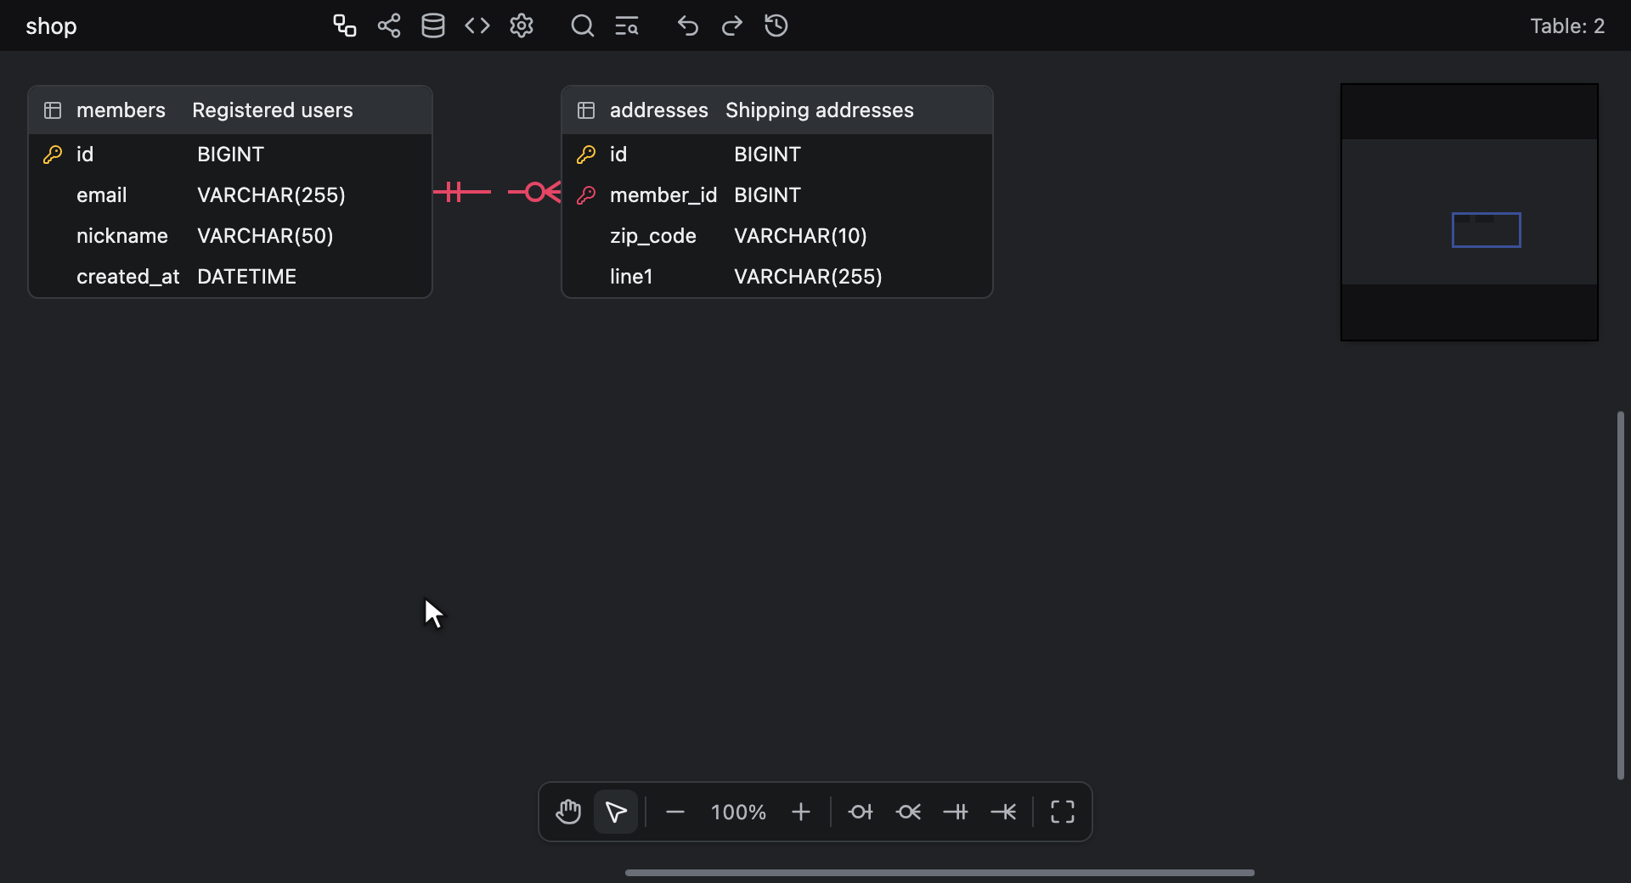Select the created_at column name

(128, 277)
